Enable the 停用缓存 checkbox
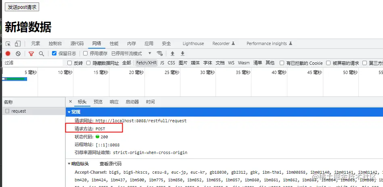The width and height of the screenshot is (383, 187). tap(85, 53)
